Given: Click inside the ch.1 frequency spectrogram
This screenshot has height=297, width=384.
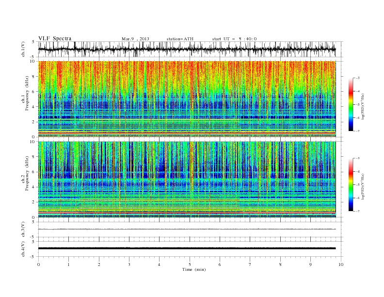Looking at the screenshot, I should 187,99.
